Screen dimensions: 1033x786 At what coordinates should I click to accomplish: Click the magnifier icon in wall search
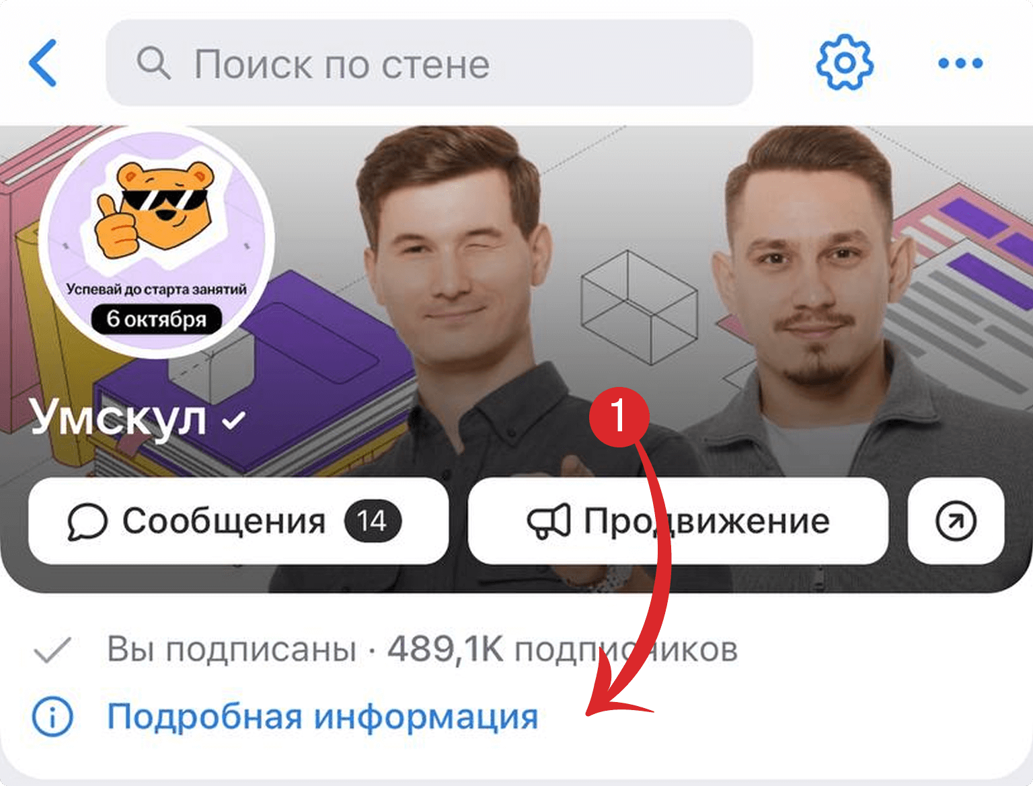(153, 64)
